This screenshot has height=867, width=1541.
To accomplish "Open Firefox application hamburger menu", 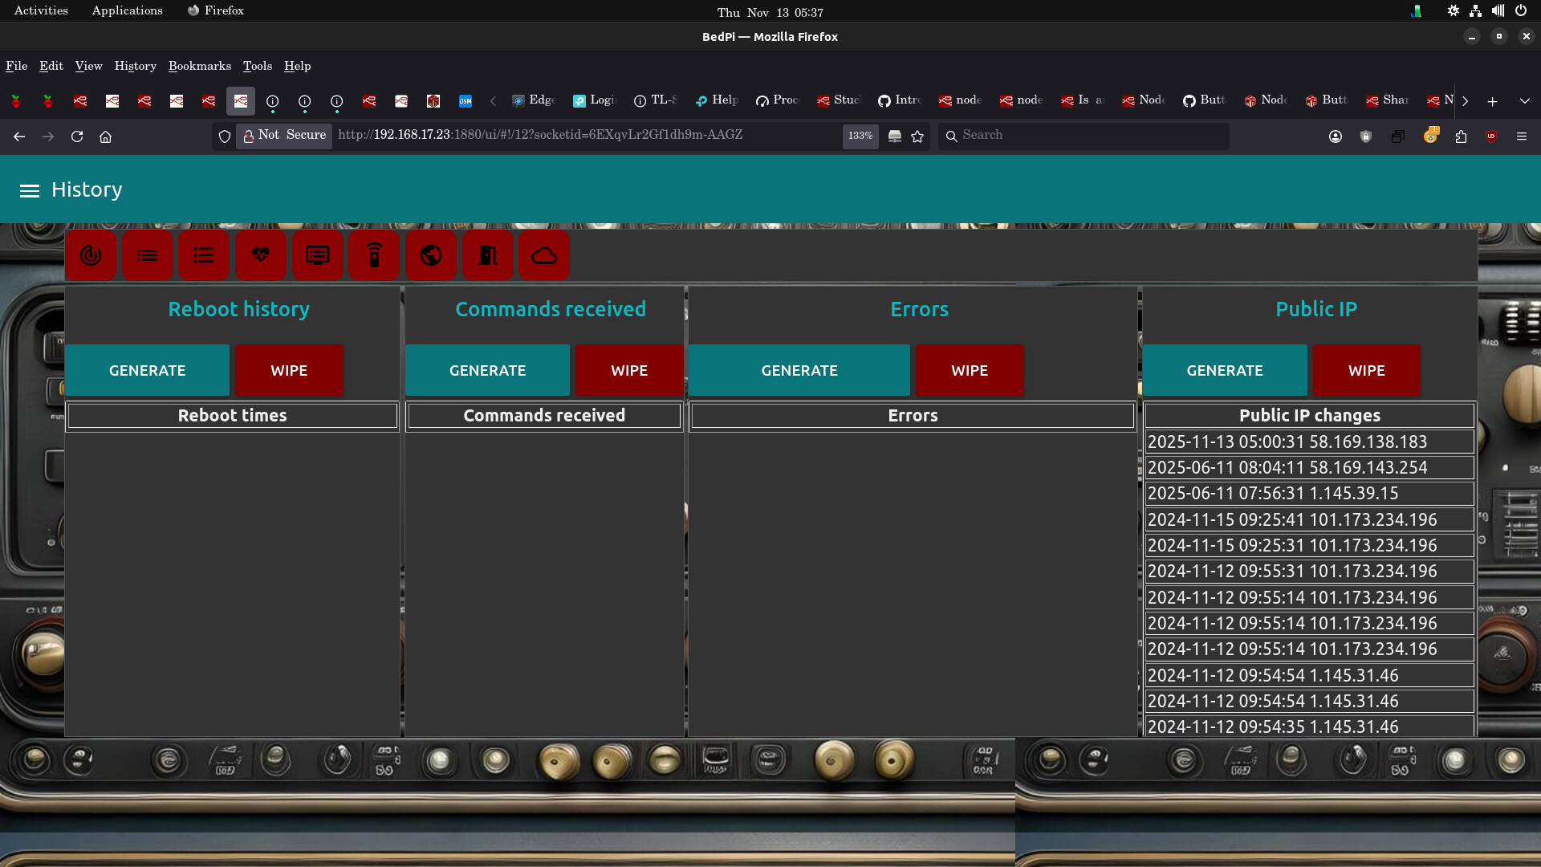I will coord(1521,136).
